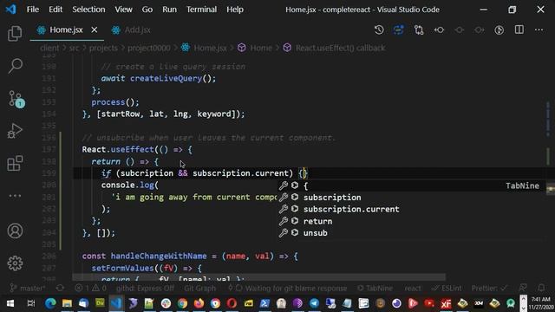Image resolution: width=555 pixels, height=312 pixels.
Task: Click the TabNine status bar item
Action: pyautogui.click(x=375, y=289)
